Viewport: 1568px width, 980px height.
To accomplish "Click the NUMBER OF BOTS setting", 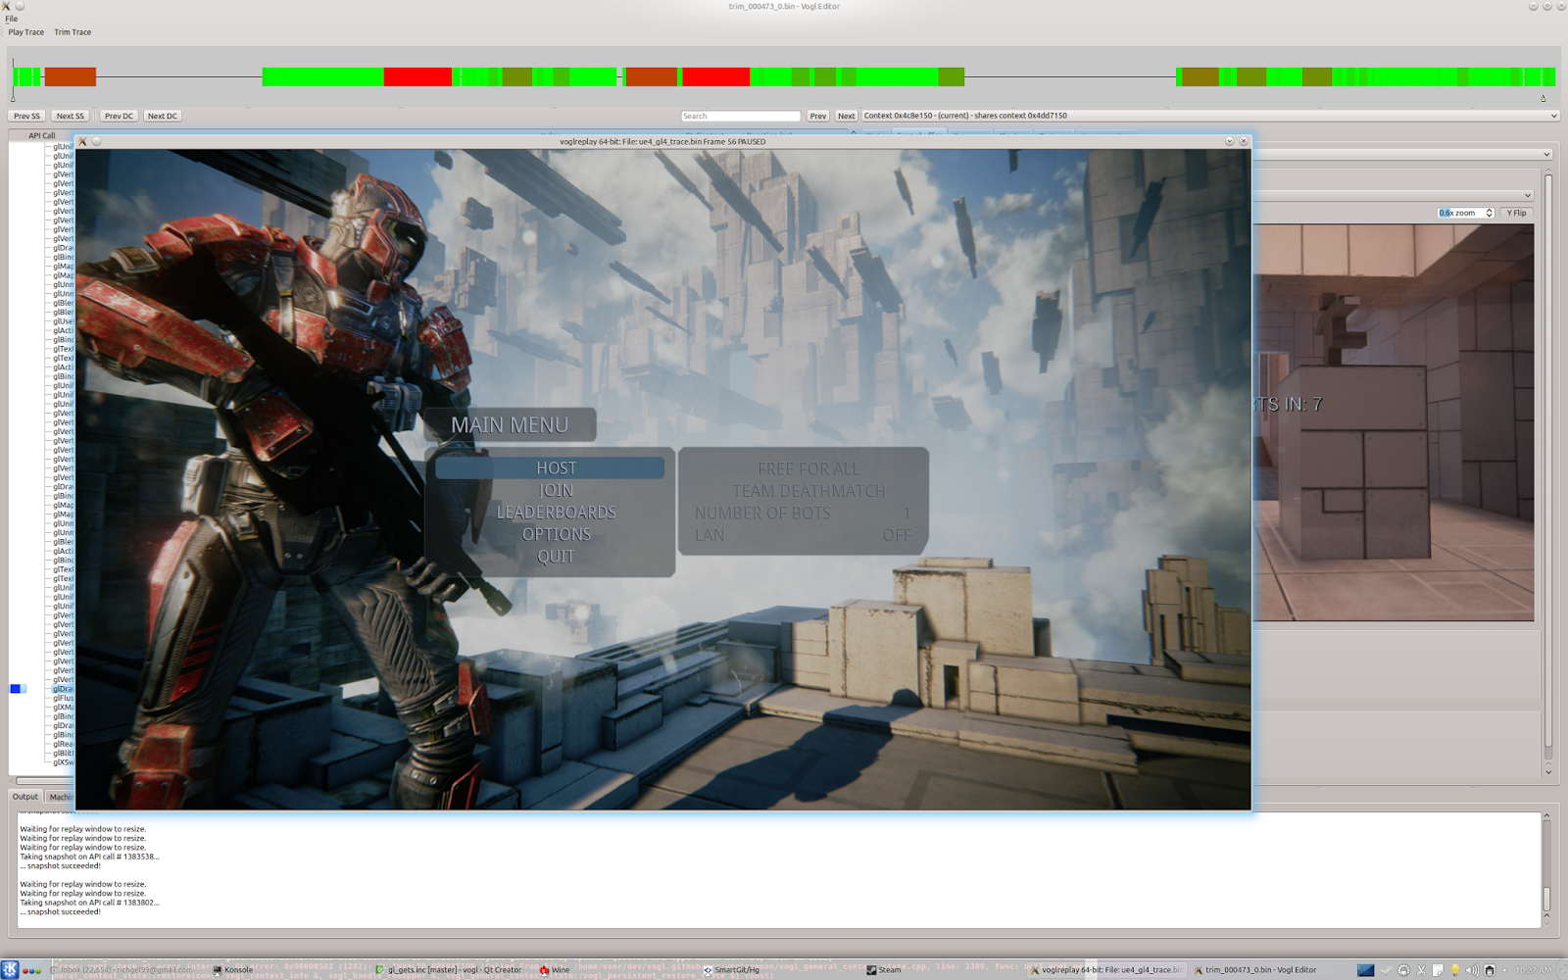I will point(803,514).
